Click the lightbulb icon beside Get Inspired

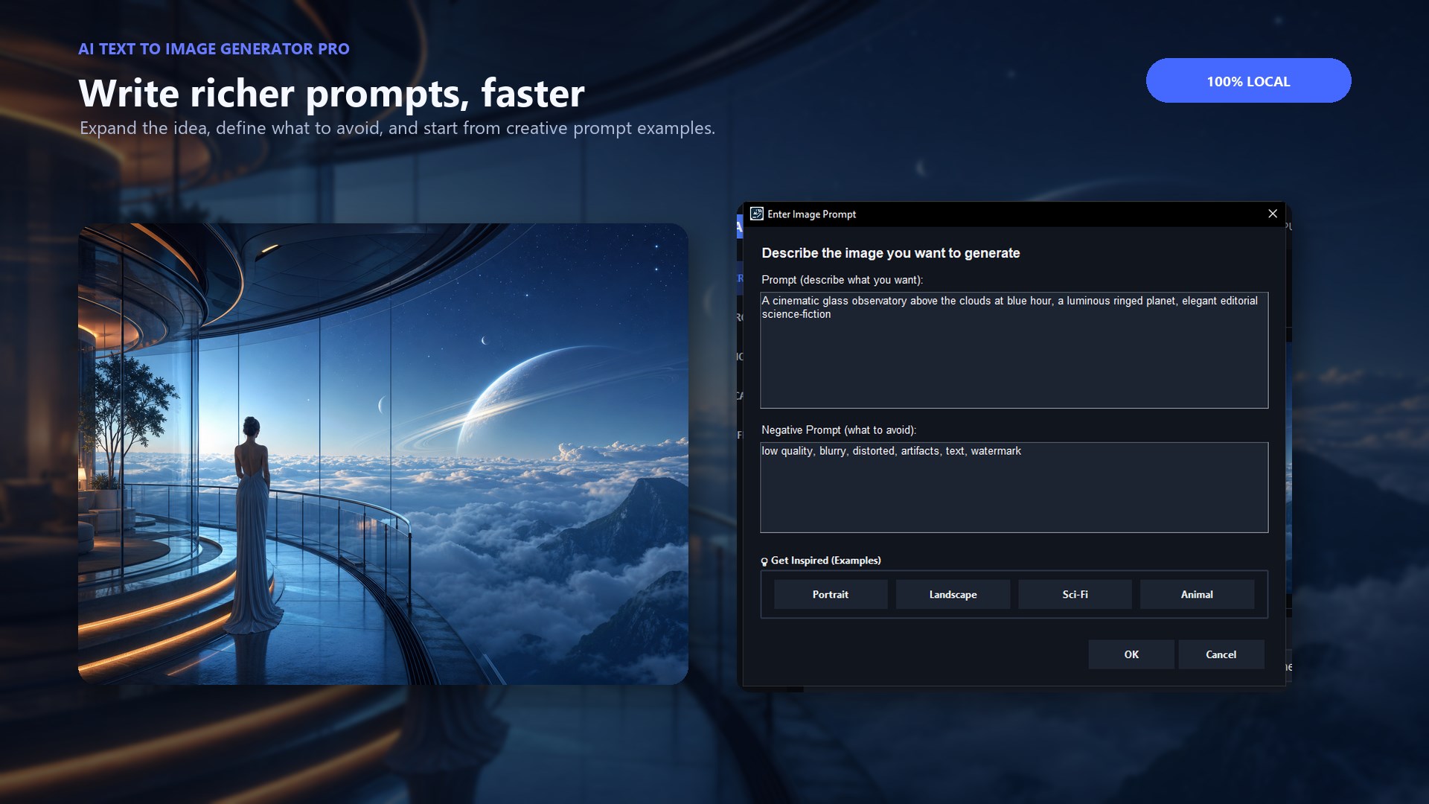coord(764,561)
